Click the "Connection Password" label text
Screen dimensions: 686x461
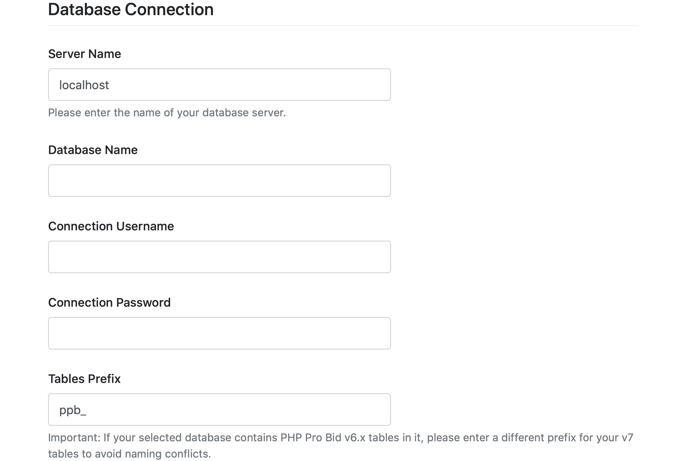(x=109, y=303)
